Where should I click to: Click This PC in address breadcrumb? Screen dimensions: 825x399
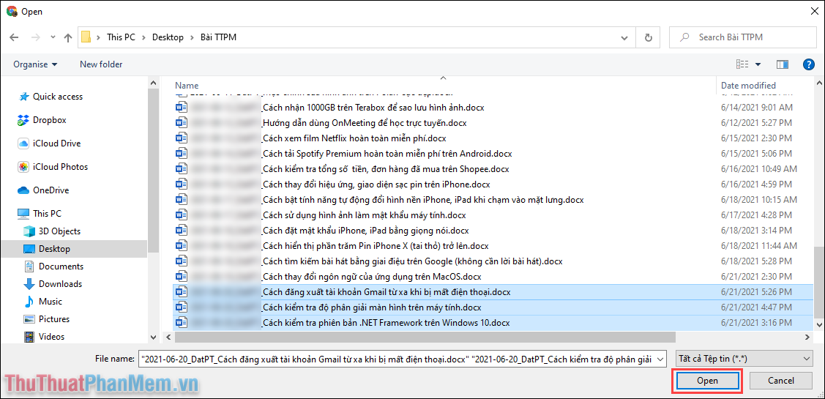pos(121,37)
